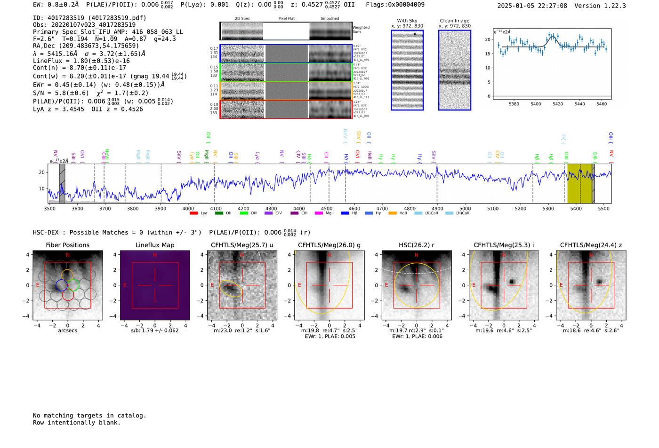Click the OIII lime legend swatch

(243, 213)
